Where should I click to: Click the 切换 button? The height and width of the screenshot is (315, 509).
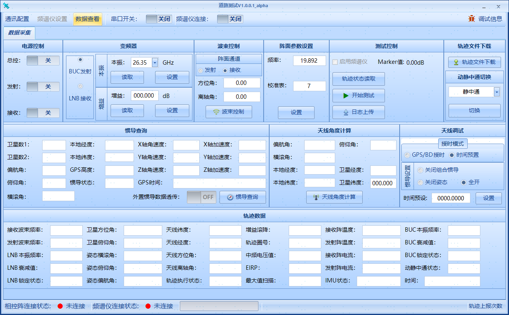[474, 111]
